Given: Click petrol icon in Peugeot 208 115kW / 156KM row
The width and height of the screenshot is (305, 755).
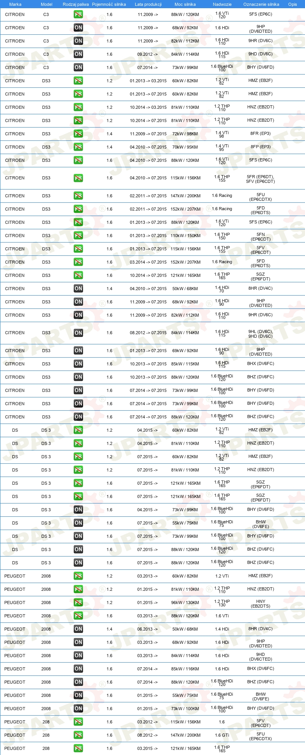Looking at the screenshot, I should (78, 722).
